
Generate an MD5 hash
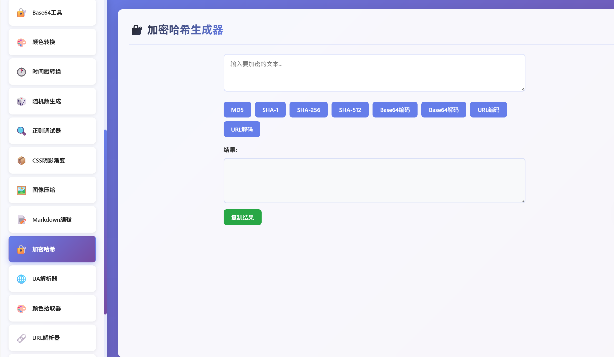point(237,109)
